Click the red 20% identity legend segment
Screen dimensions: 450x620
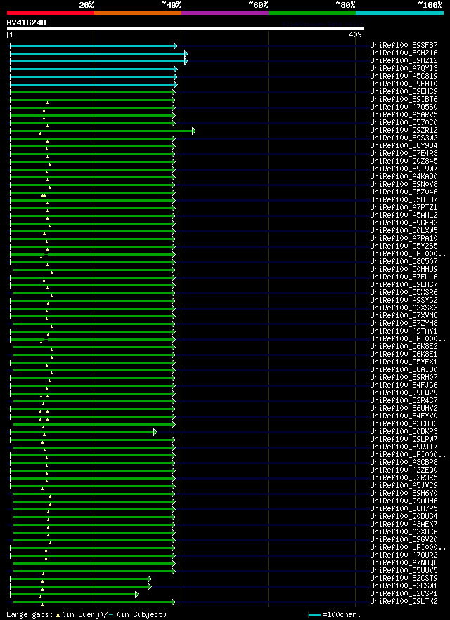point(51,12)
